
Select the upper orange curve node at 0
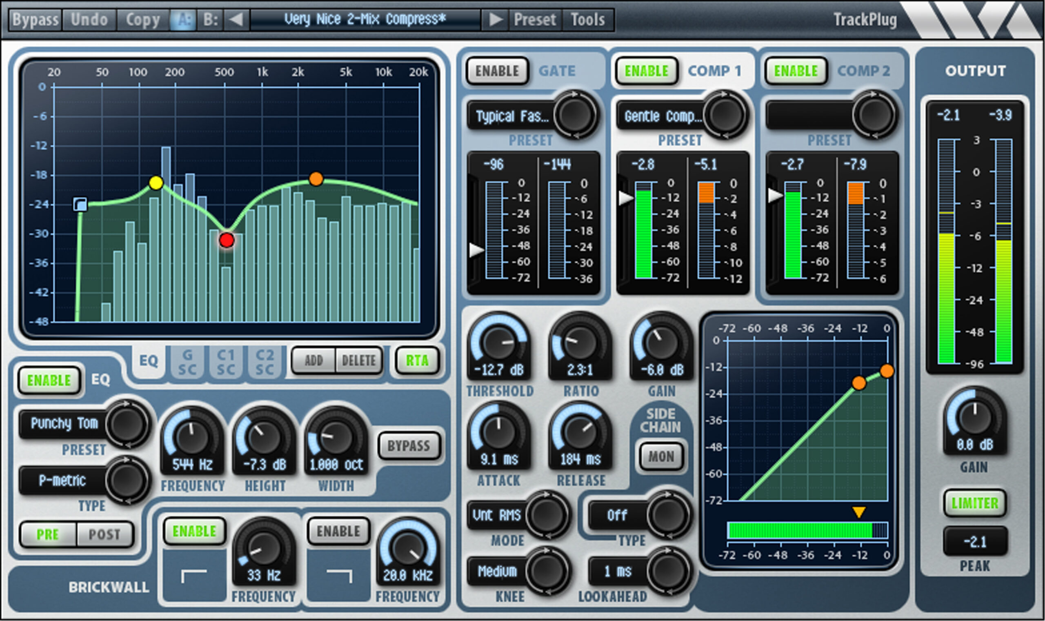click(887, 371)
